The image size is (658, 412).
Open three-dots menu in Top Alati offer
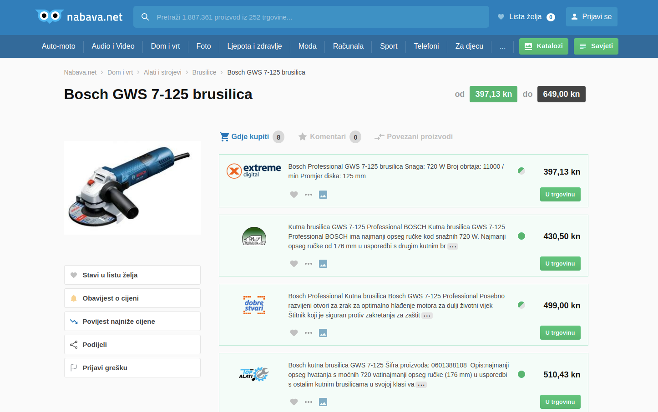(309, 402)
